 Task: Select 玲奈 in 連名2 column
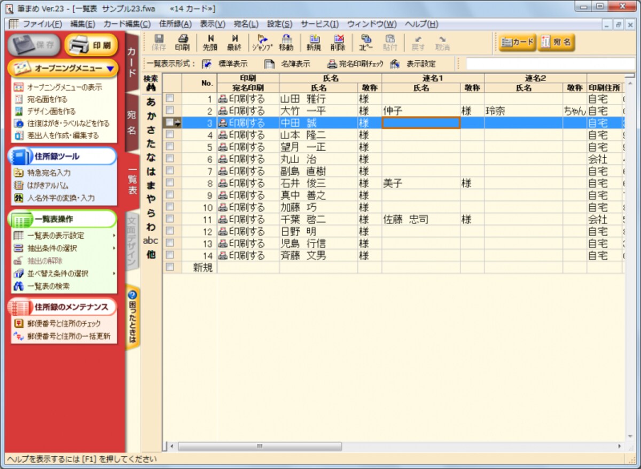(x=523, y=111)
